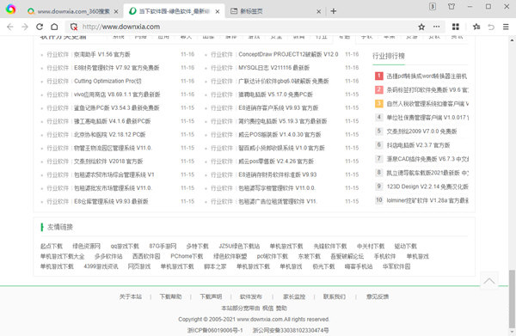Open 下载帮助 footer link

click(x=170, y=296)
